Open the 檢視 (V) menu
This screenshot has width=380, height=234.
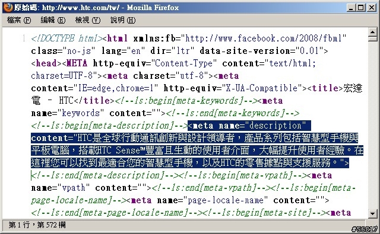(x=88, y=20)
